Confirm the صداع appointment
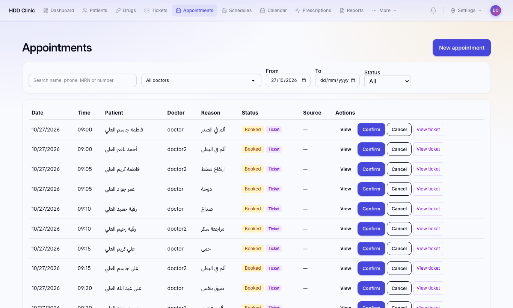Image resolution: width=513 pixels, height=308 pixels. pos(371,209)
